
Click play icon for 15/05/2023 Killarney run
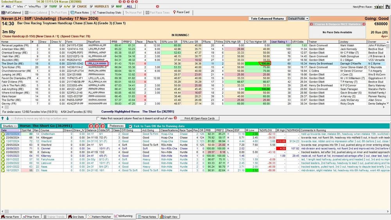point(3,156)
